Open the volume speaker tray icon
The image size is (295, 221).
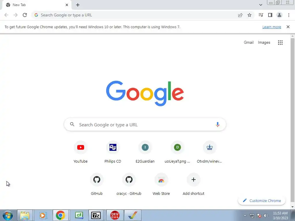[x=266, y=216]
